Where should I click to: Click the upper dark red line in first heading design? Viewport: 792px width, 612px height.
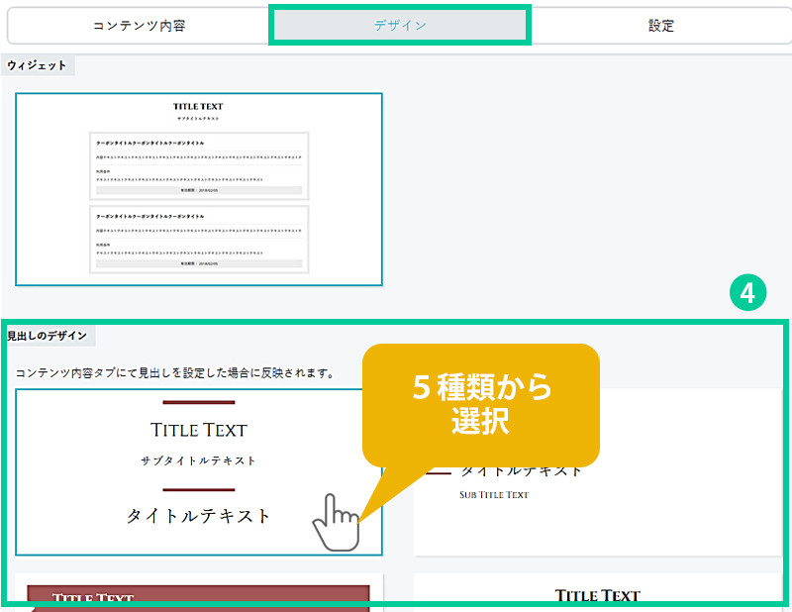[x=198, y=402]
